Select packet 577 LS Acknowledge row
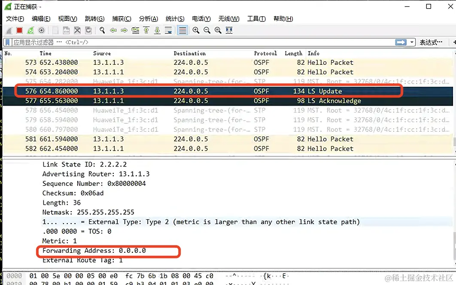This screenshot has height=285, width=456. point(228,101)
